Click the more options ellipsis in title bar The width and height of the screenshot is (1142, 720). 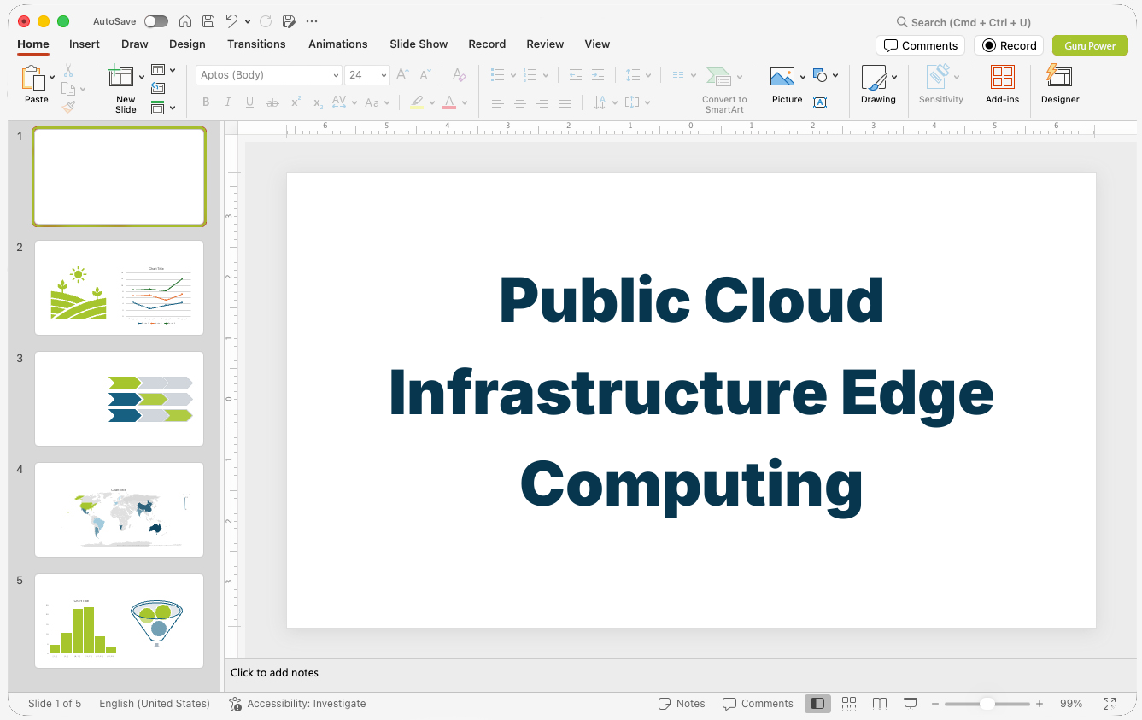coord(312,21)
